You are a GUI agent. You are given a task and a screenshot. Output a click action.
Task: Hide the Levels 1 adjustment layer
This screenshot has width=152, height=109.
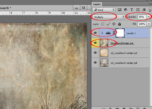95,33
